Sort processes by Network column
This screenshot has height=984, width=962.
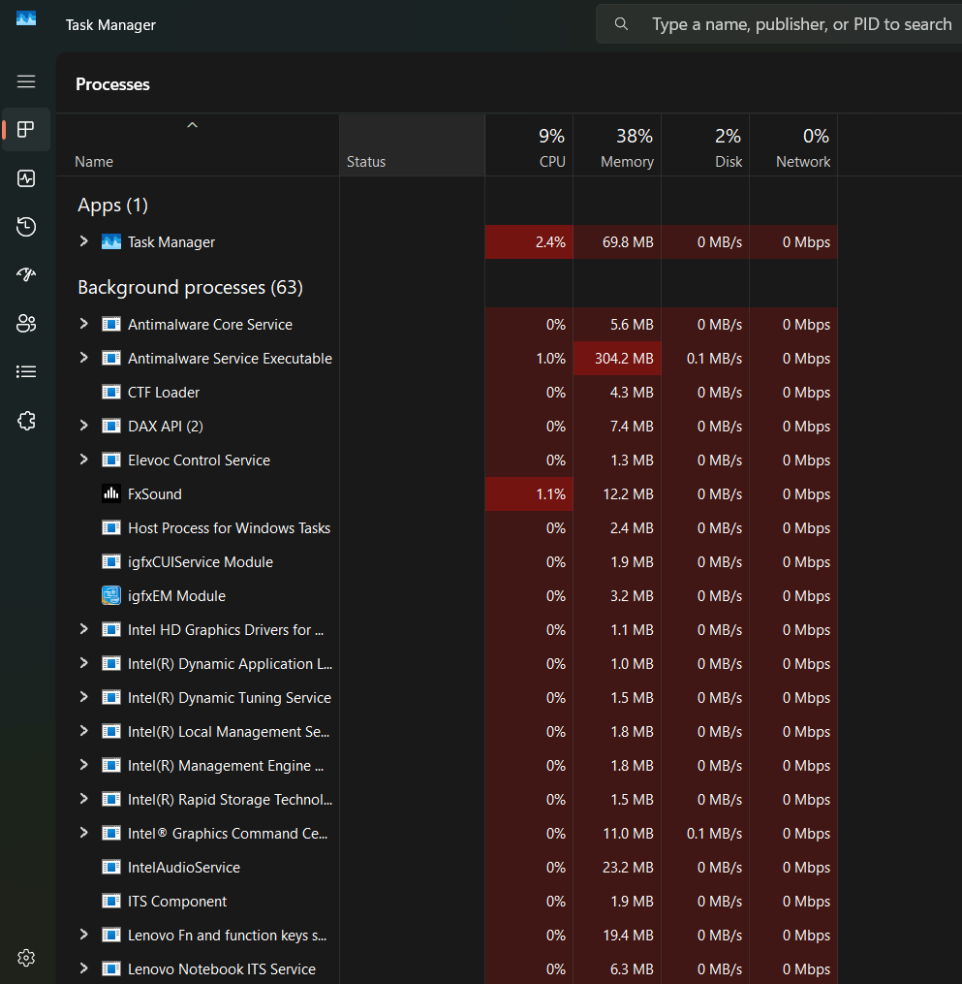click(793, 145)
